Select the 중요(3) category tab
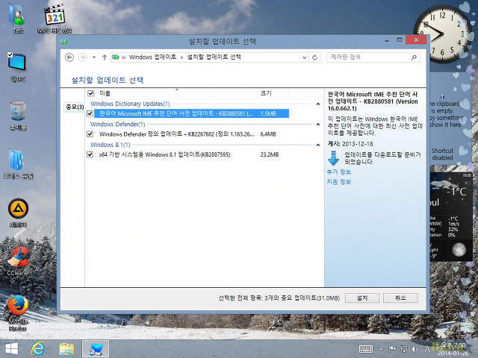Image resolution: width=478 pixels, height=358 pixels. [75, 107]
